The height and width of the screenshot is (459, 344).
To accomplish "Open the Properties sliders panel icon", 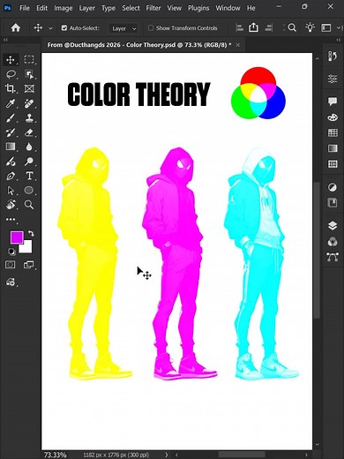I will point(333,79).
